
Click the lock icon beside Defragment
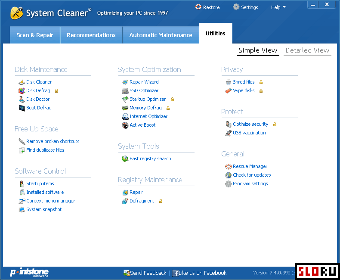pyautogui.click(x=161, y=201)
